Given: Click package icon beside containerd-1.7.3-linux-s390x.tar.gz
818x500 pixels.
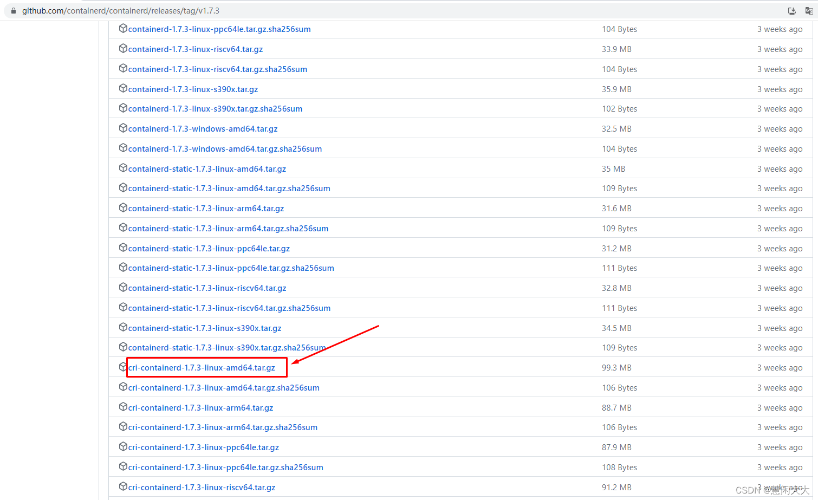Looking at the screenshot, I should point(123,88).
